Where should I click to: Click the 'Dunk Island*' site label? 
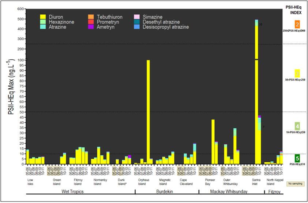click(x=123, y=182)
